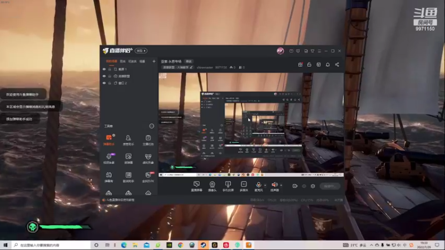The height and width of the screenshot is (250, 445).
Task: Select the 窗口 2 source row
Action: point(129,83)
